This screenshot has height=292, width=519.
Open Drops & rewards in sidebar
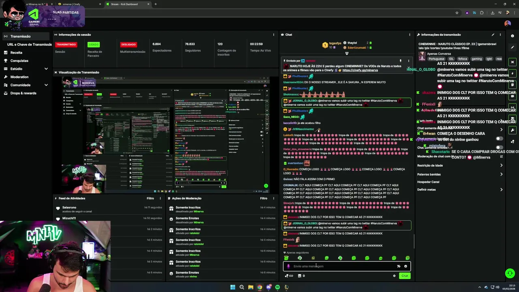click(x=23, y=93)
